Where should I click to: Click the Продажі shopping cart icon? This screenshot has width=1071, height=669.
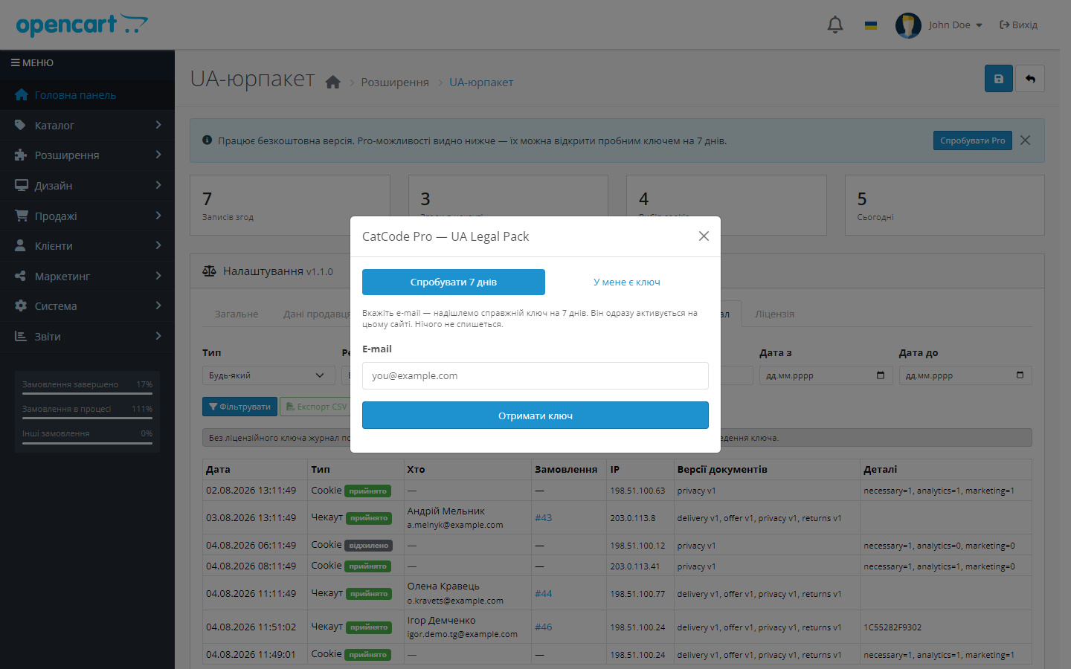22,216
